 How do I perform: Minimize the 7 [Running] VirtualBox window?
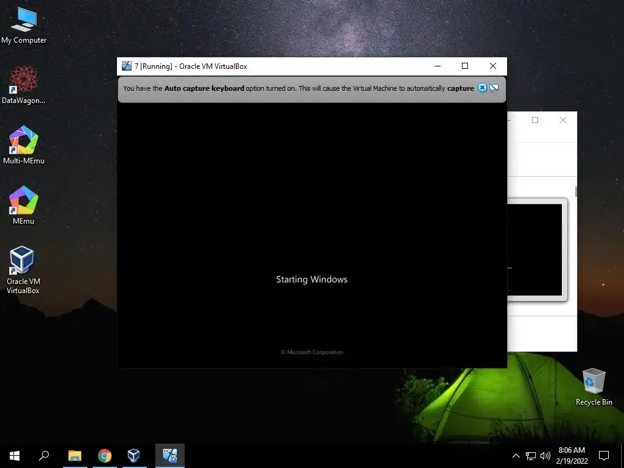pyautogui.click(x=438, y=66)
